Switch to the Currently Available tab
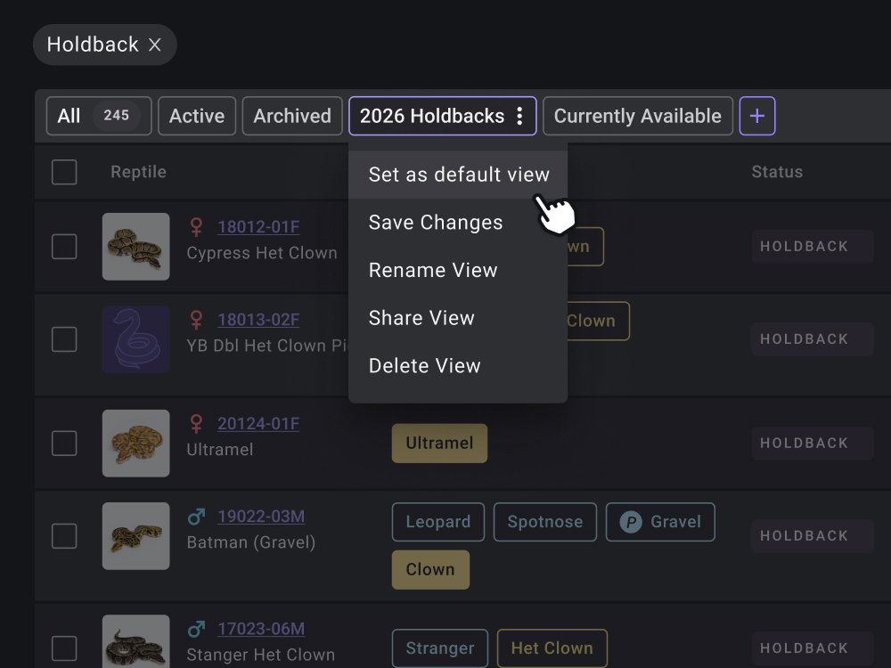891x668 pixels. (637, 116)
